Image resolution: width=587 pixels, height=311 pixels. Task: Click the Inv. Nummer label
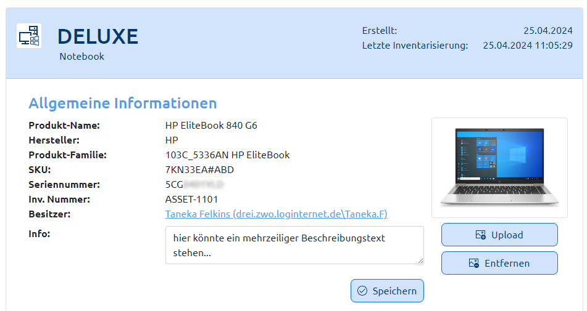[59, 200]
